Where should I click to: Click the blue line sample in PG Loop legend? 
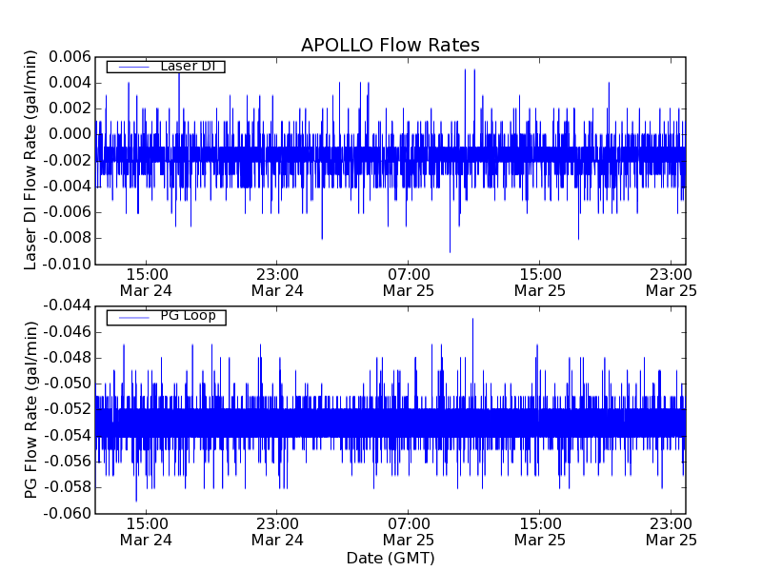pyautogui.click(x=130, y=316)
